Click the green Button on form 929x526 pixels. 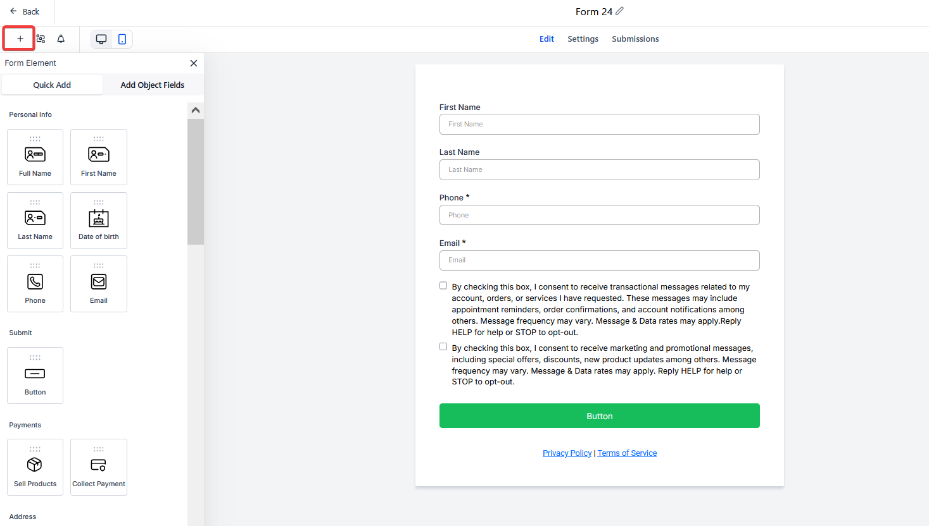point(599,416)
